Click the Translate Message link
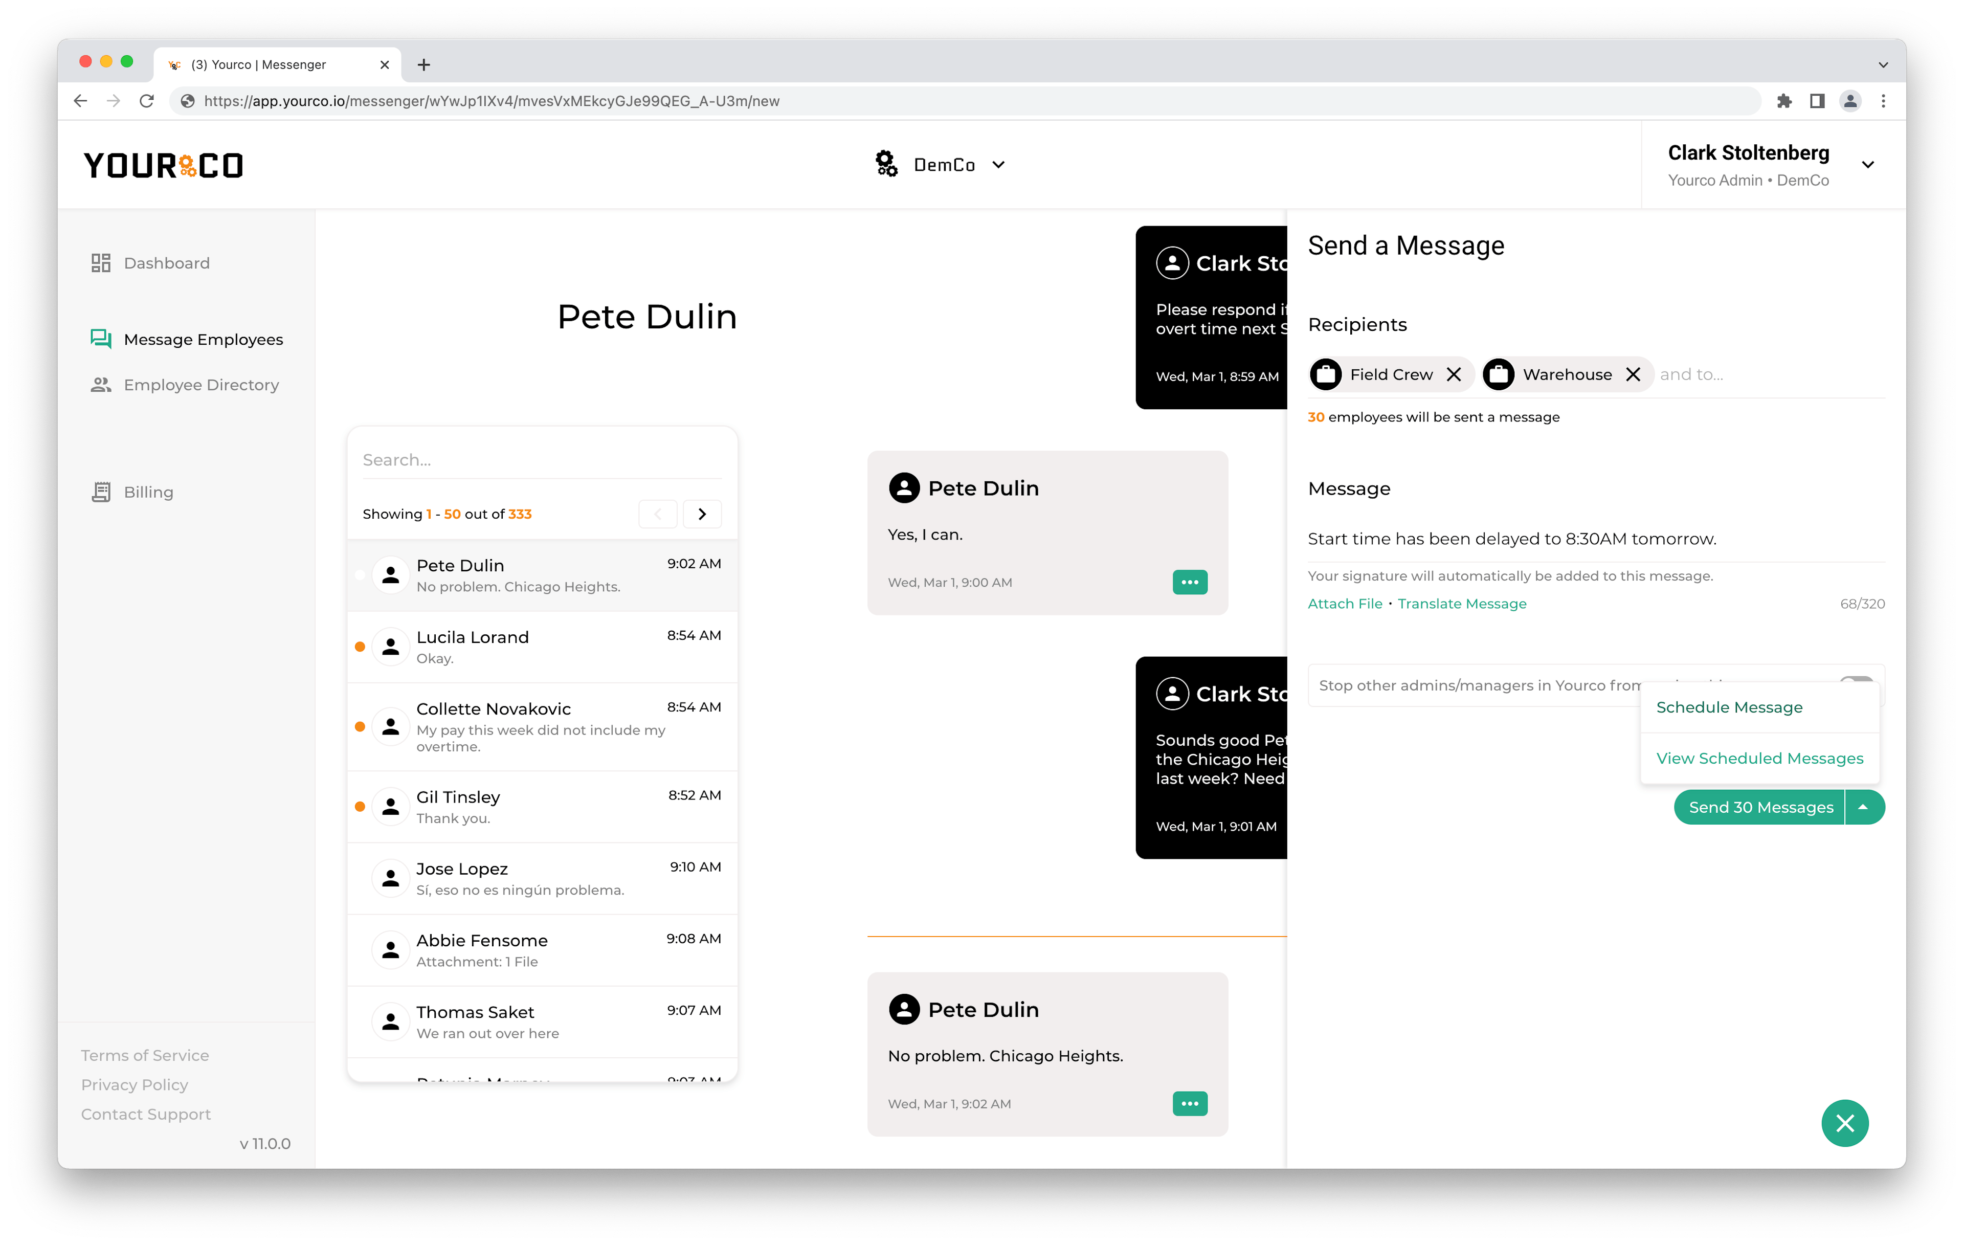This screenshot has width=1964, height=1245. click(1462, 603)
